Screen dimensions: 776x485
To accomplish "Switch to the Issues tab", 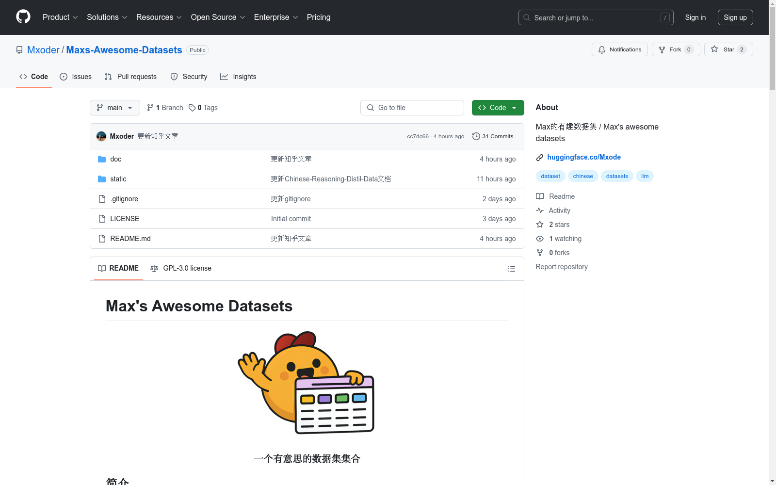I will [76, 77].
